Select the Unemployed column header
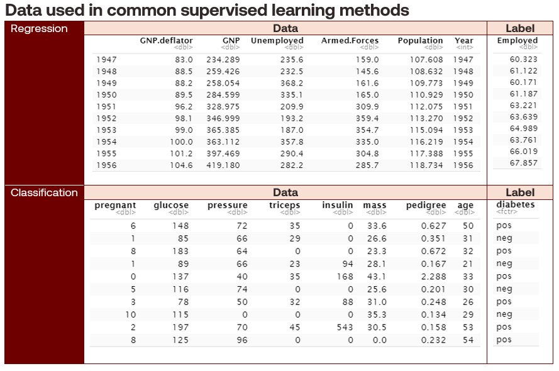The height and width of the screenshot is (371, 559). point(277,41)
